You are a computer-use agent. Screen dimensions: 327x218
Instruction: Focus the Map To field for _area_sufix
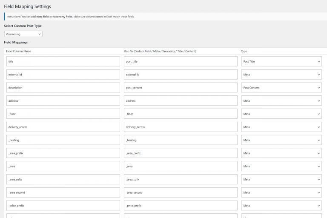point(181,179)
